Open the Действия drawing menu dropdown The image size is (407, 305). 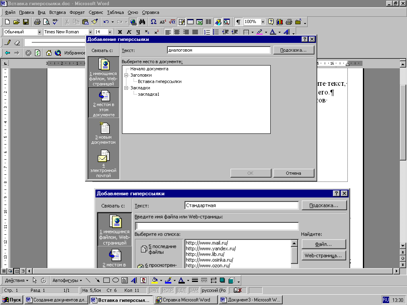17,280
